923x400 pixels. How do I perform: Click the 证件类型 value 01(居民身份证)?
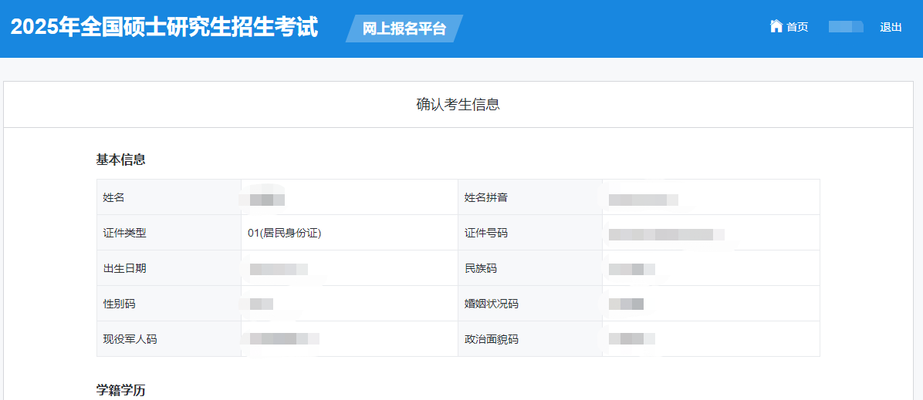click(x=284, y=233)
